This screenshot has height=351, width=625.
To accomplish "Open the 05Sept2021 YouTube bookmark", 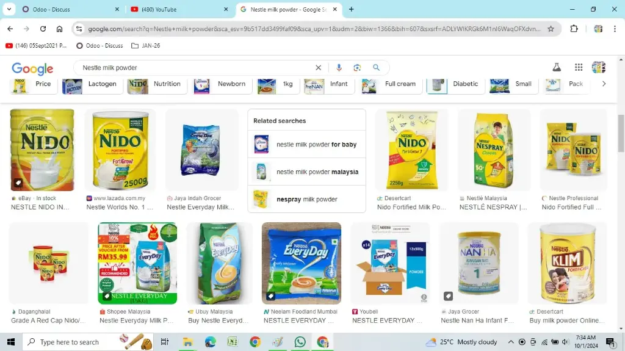I will click(x=36, y=45).
